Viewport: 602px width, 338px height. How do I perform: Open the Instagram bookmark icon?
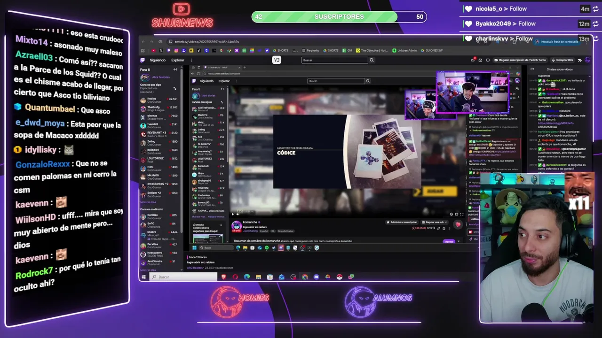pyautogui.click(x=176, y=51)
